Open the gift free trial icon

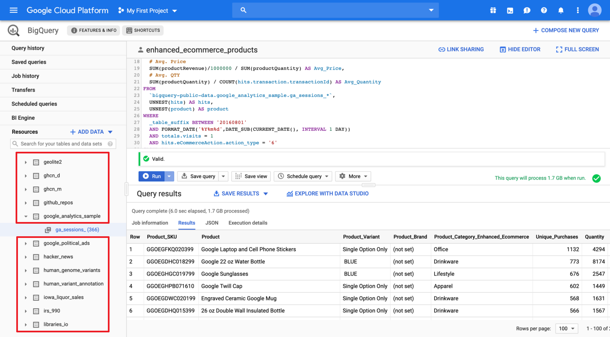pyautogui.click(x=493, y=10)
